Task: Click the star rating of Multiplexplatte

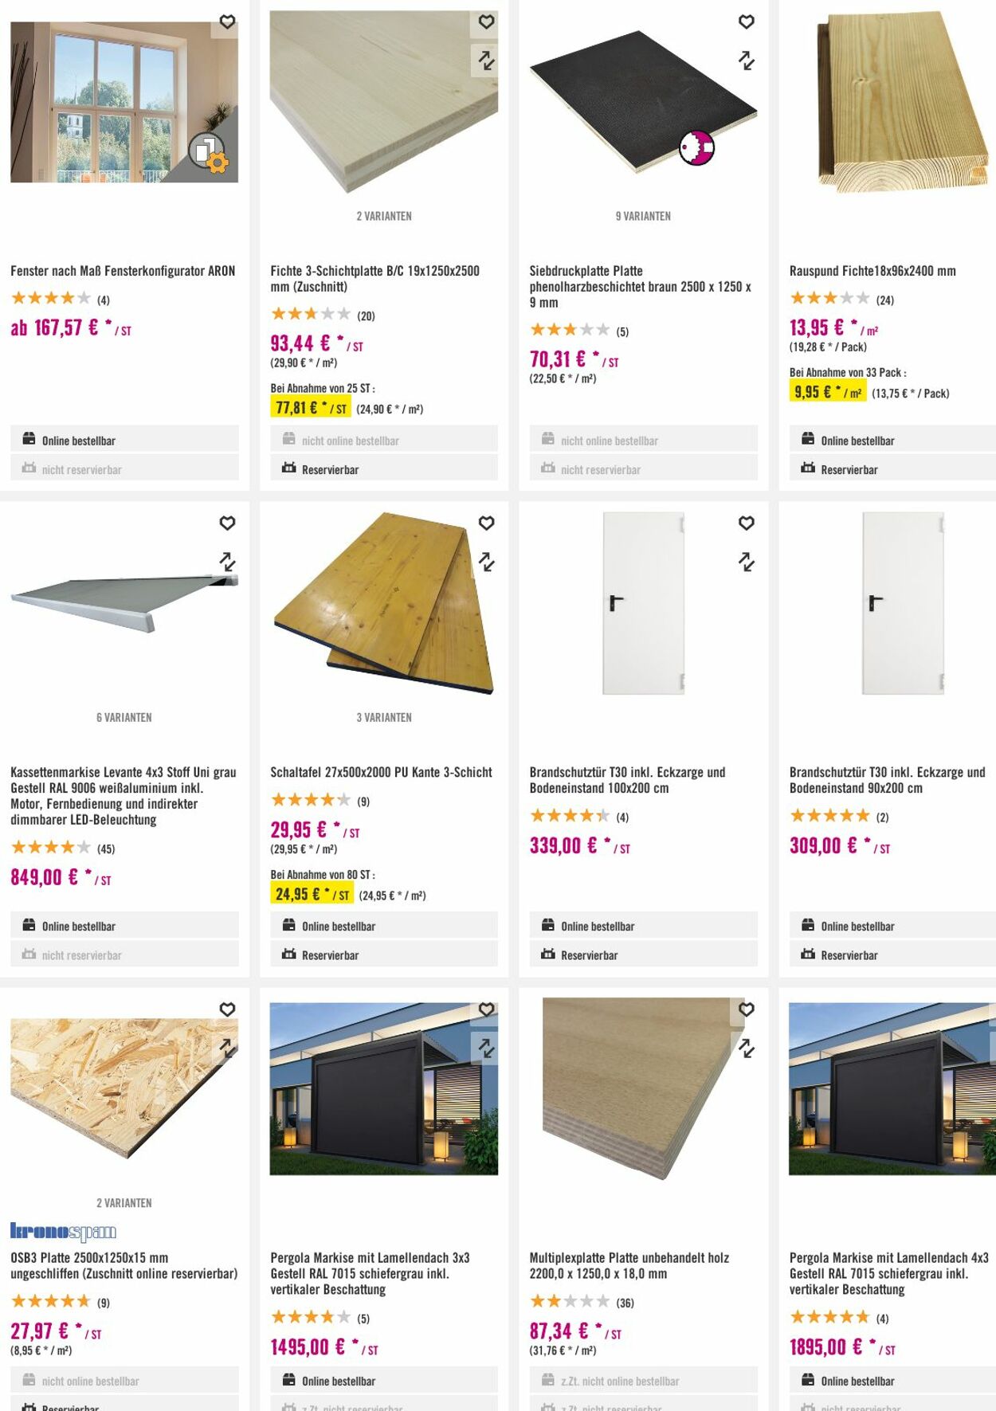Action: (570, 1302)
